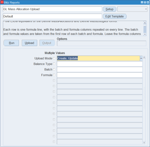Click Edit Template button
Viewport: 150px width, 147px height.
tap(114, 16)
